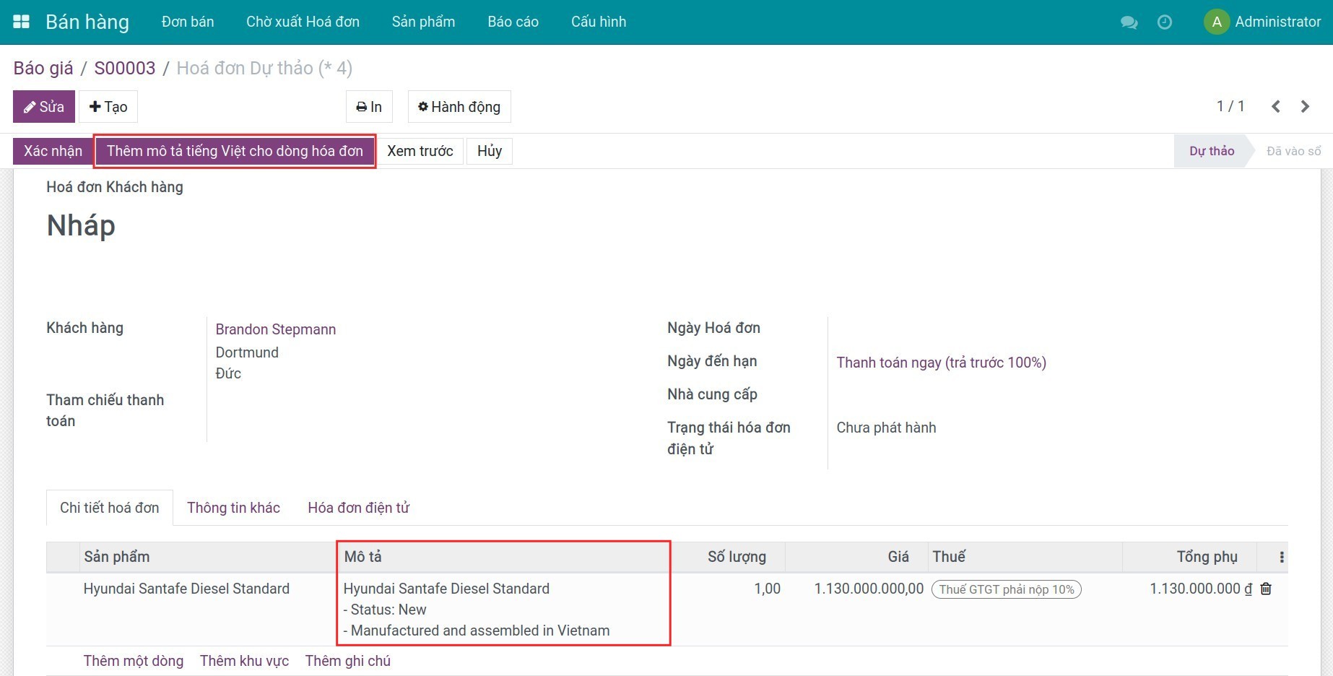Image resolution: width=1333 pixels, height=676 pixels.
Task: Switch to the Hóa đơn điện tử tab
Action: pos(358,508)
